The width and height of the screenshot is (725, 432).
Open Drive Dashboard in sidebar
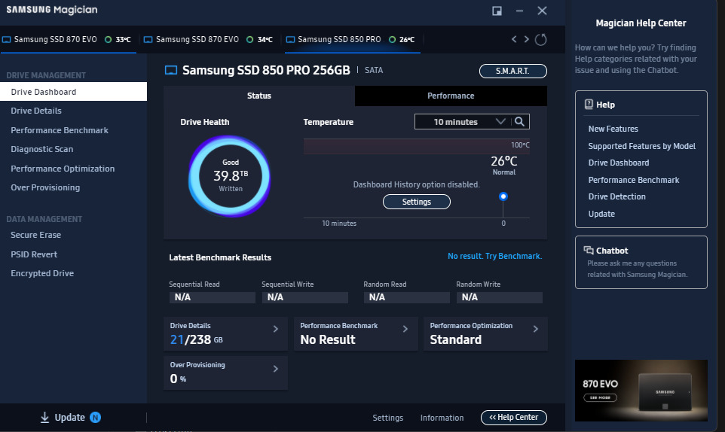point(74,91)
